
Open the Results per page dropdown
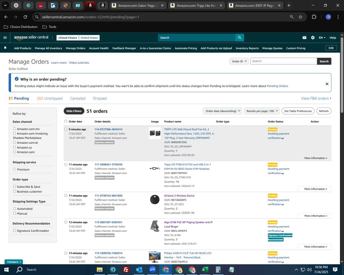(x=262, y=111)
